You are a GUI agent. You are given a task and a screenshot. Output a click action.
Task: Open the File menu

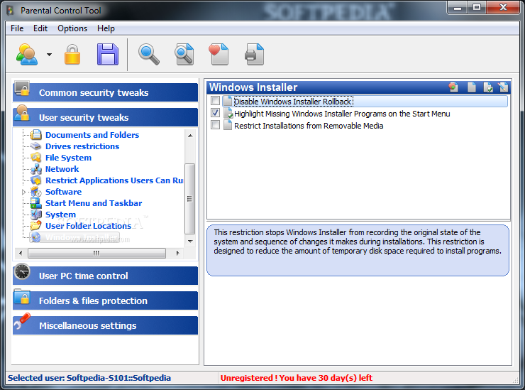tap(17, 28)
